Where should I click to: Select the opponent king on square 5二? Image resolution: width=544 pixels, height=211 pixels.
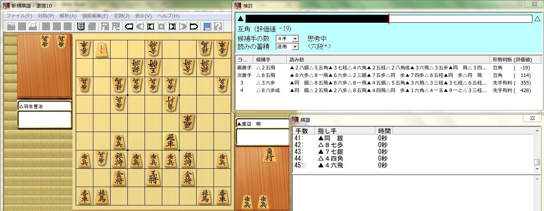[153, 67]
